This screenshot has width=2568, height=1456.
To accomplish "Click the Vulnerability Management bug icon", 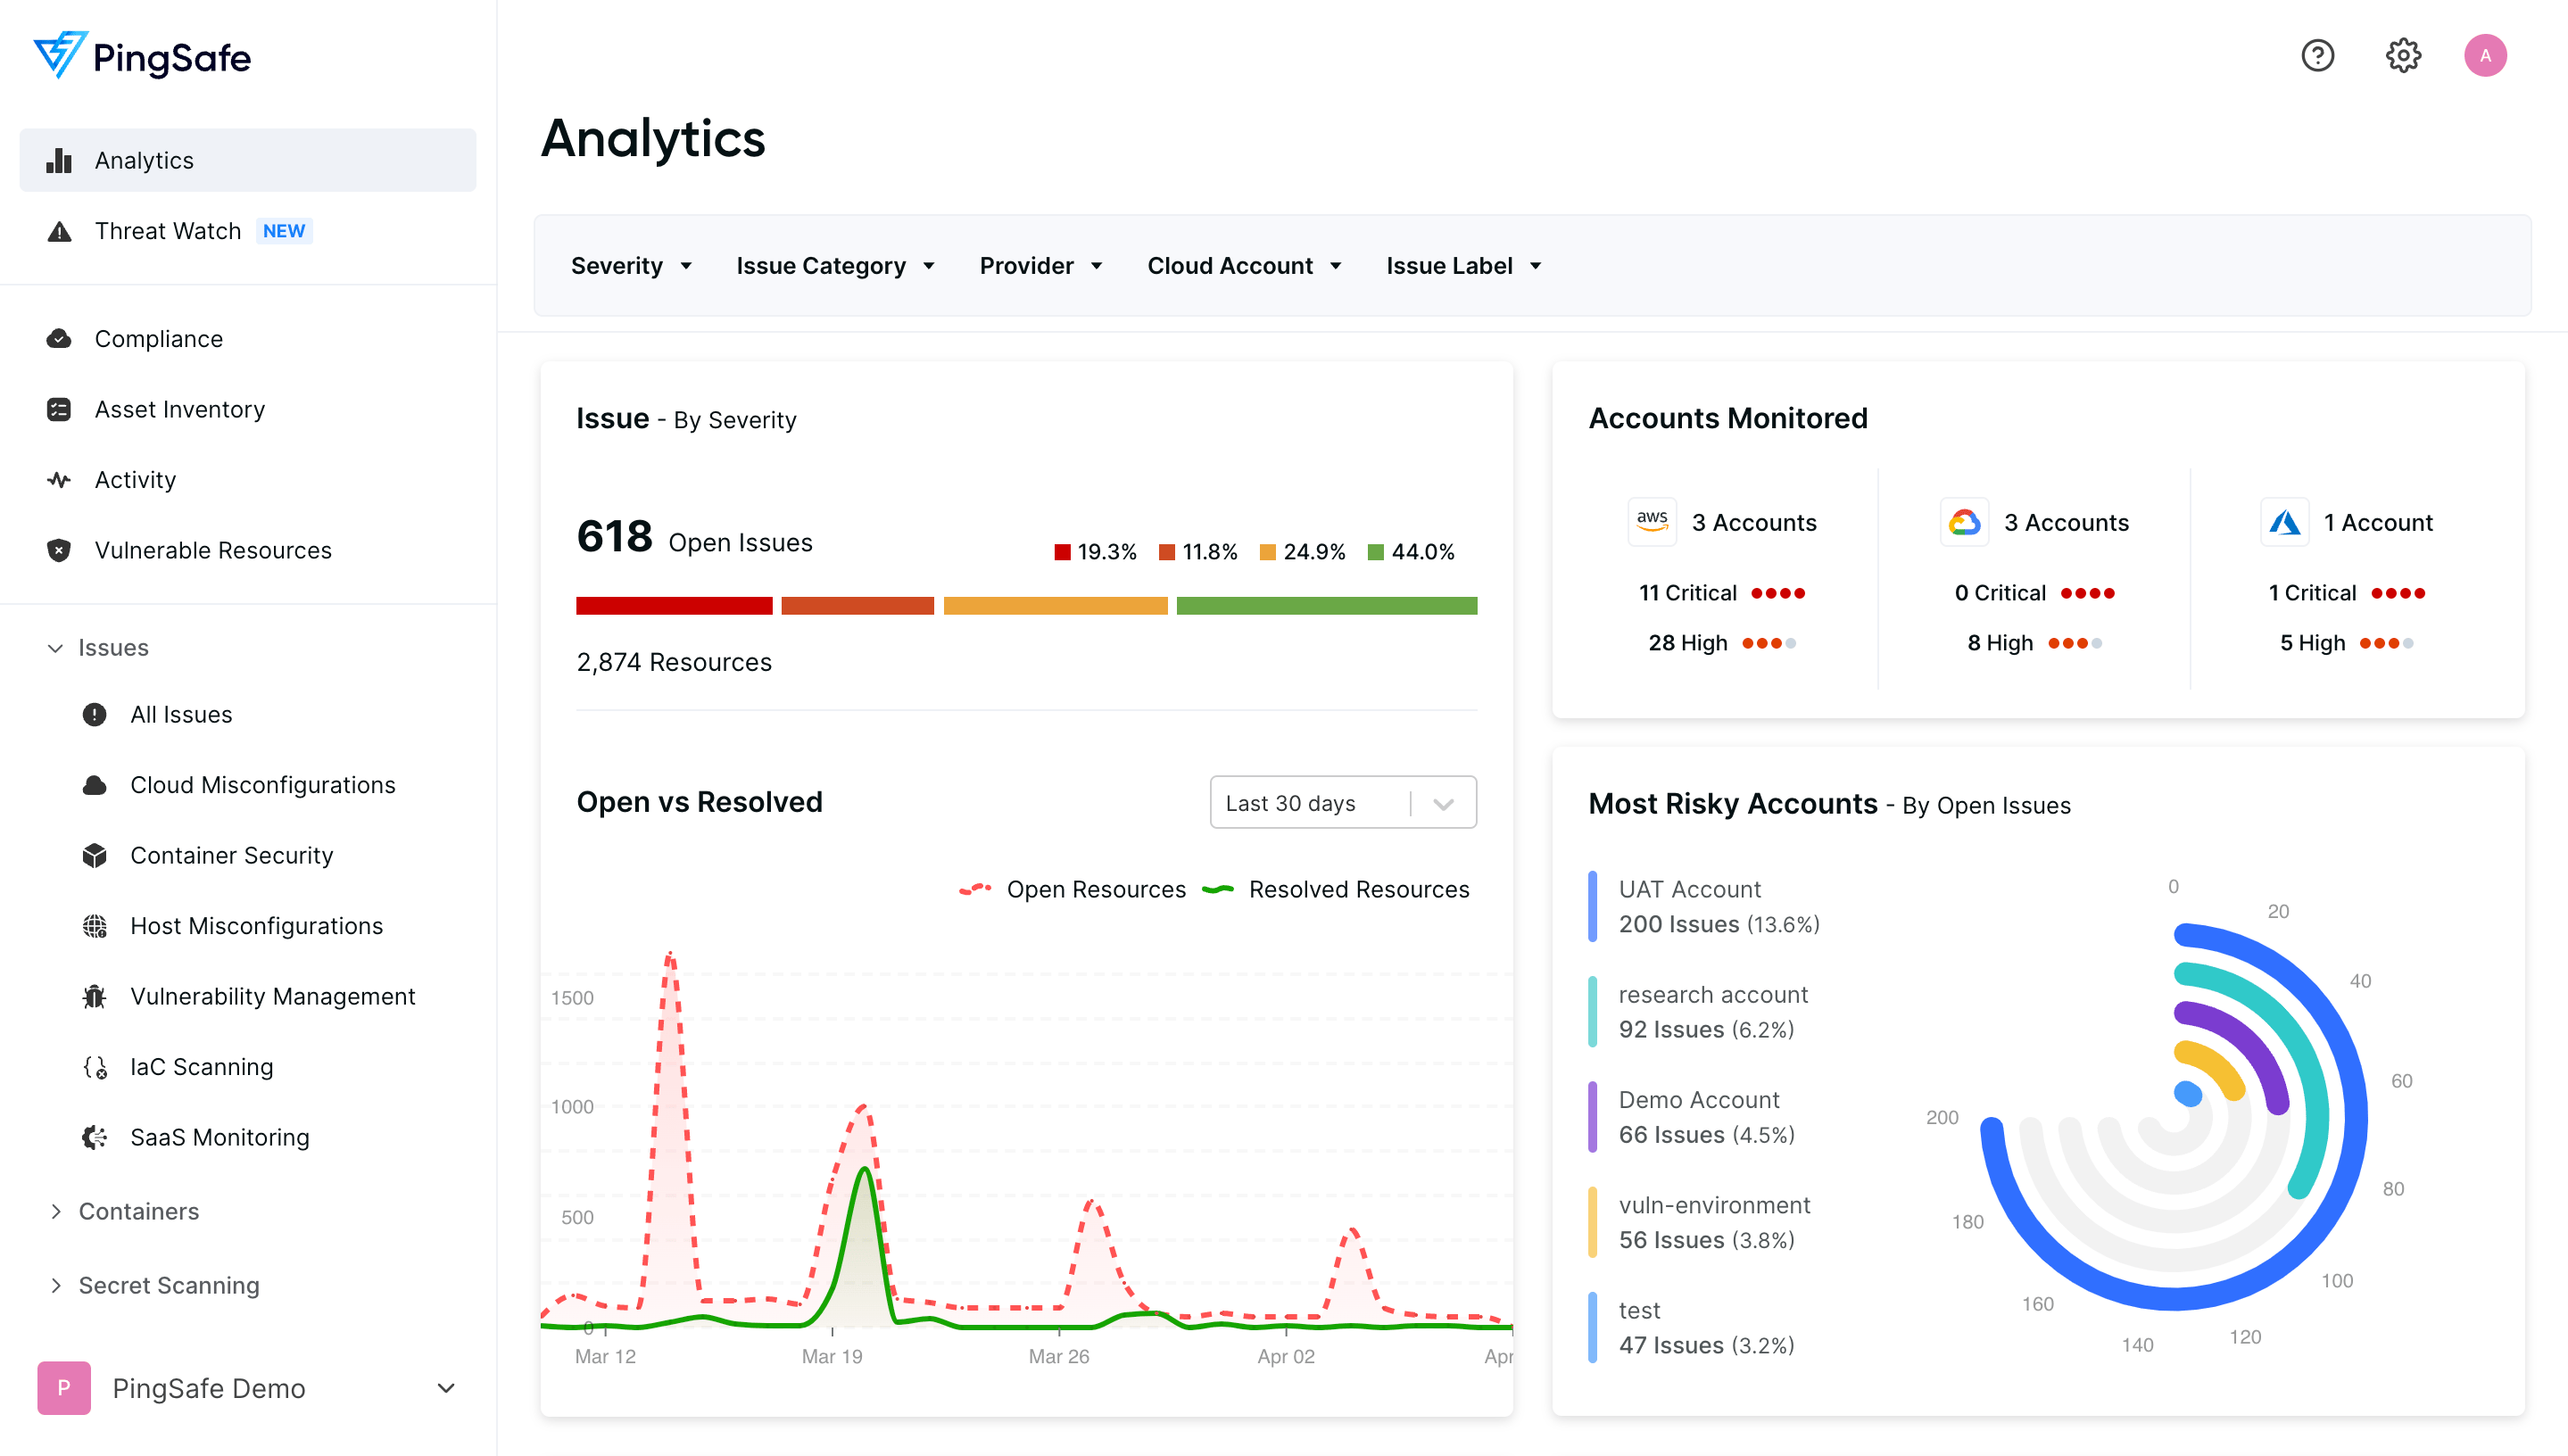I will (x=95, y=996).
